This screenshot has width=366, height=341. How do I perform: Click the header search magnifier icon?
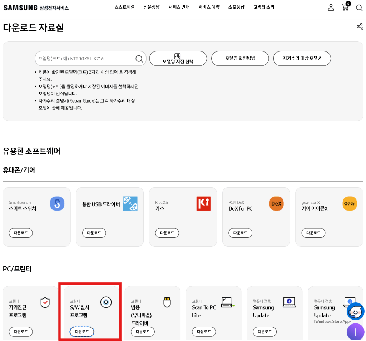(x=359, y=8)
